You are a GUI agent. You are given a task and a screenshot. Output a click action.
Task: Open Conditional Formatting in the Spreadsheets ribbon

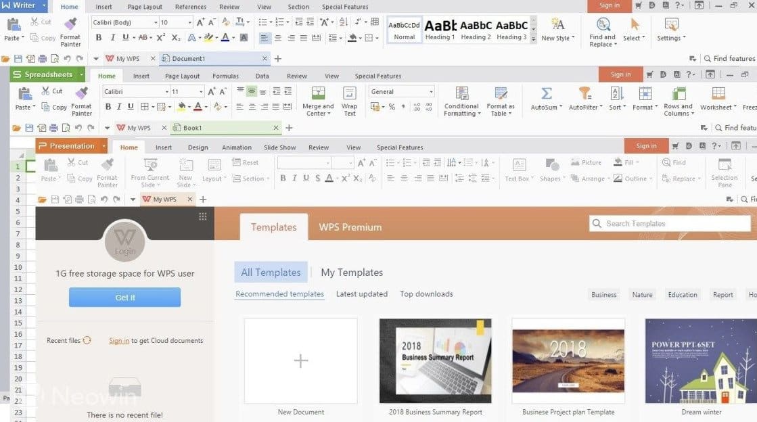coord(461,94)
